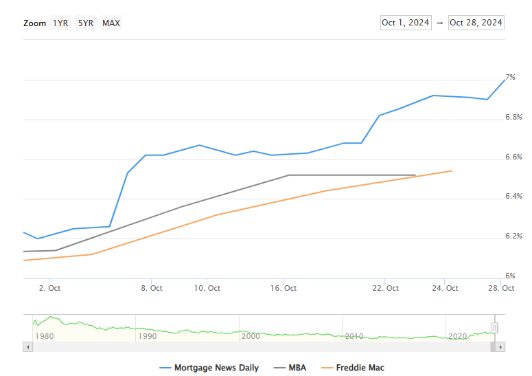Screen dimensions: 532x376
Task: Click the gray MBA legend line marker
Action: pyautogui.click(x=280, y=368)
